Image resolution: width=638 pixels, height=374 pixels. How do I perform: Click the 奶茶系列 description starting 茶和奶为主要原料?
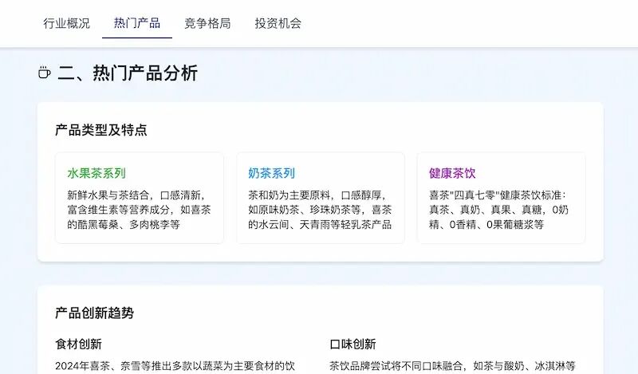(320, 210)
